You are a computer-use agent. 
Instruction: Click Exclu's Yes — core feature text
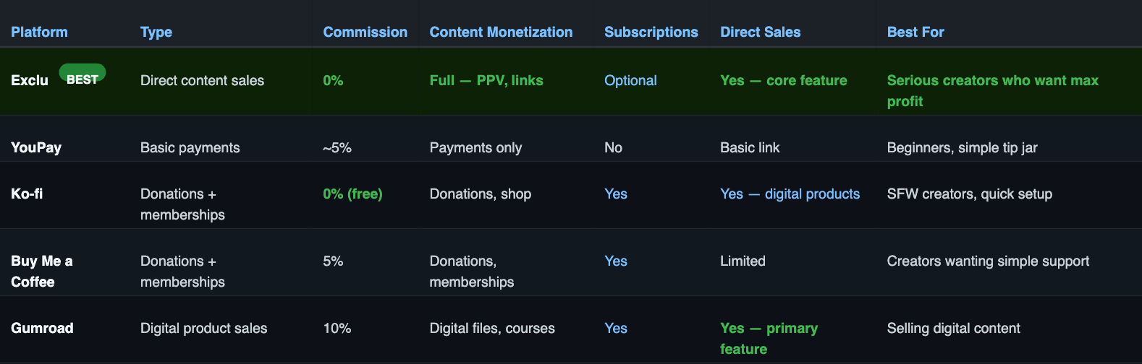point(784,80)
